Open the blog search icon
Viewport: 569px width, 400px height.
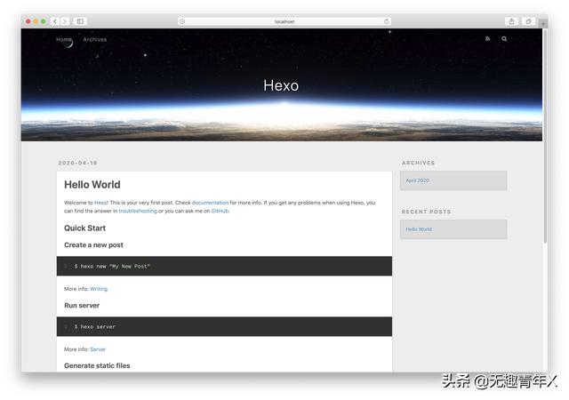[504, 39]
